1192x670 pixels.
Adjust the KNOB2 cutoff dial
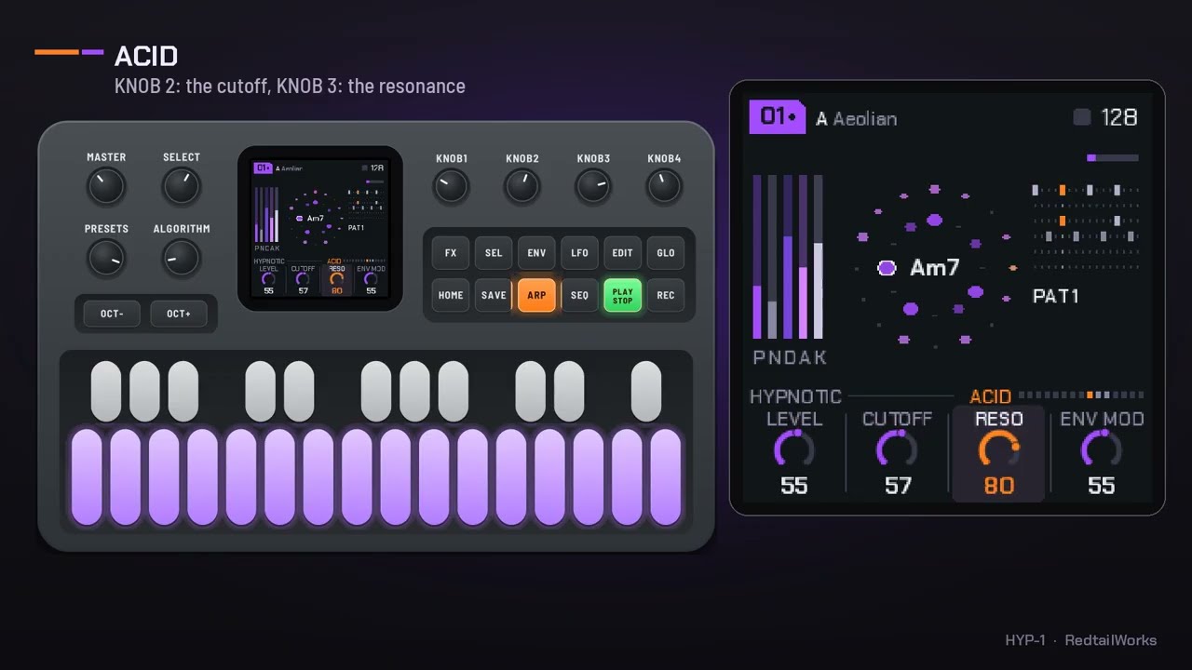point(522,187)
